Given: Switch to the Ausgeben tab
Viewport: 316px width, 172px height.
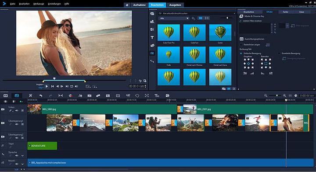Looking at the screenshot, I should 175,5.
